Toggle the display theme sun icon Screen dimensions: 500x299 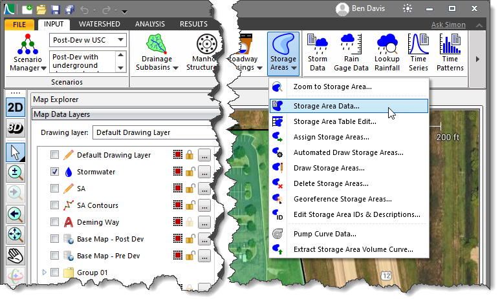408,8
